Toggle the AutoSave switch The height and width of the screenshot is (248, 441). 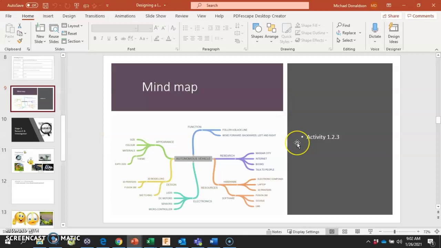point(32,6)
